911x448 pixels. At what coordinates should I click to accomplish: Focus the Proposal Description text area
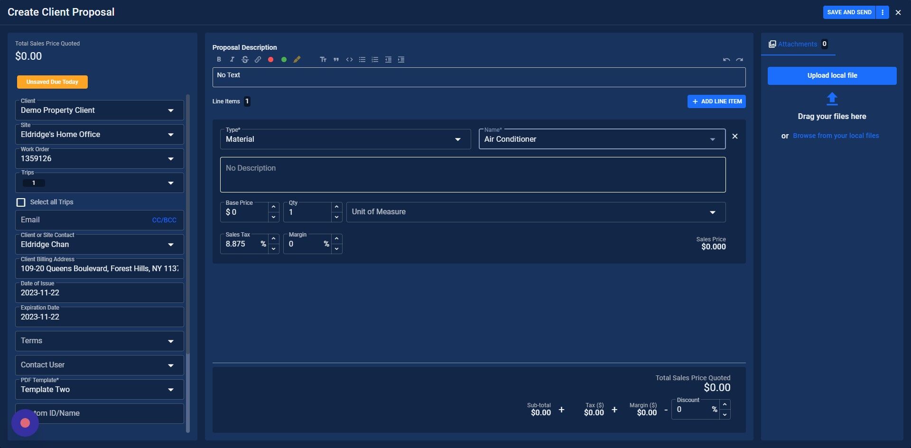click(479, 77)
